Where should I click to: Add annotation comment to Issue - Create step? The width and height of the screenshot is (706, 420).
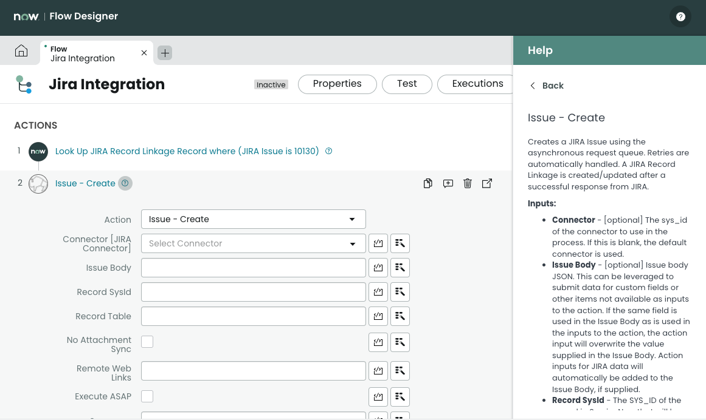point(448,183)
